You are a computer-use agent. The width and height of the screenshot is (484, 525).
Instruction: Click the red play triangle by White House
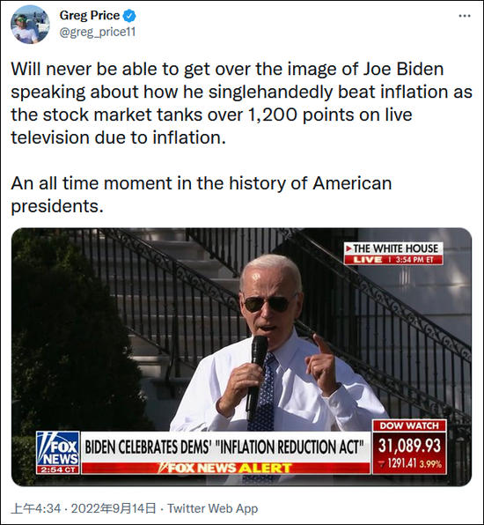348,248
